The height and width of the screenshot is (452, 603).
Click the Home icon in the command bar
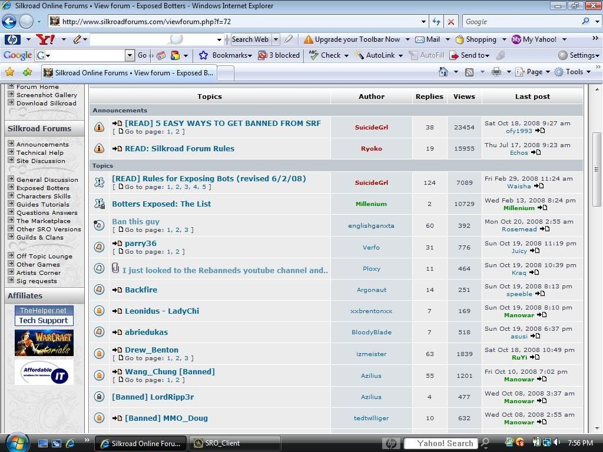point(443,72)
